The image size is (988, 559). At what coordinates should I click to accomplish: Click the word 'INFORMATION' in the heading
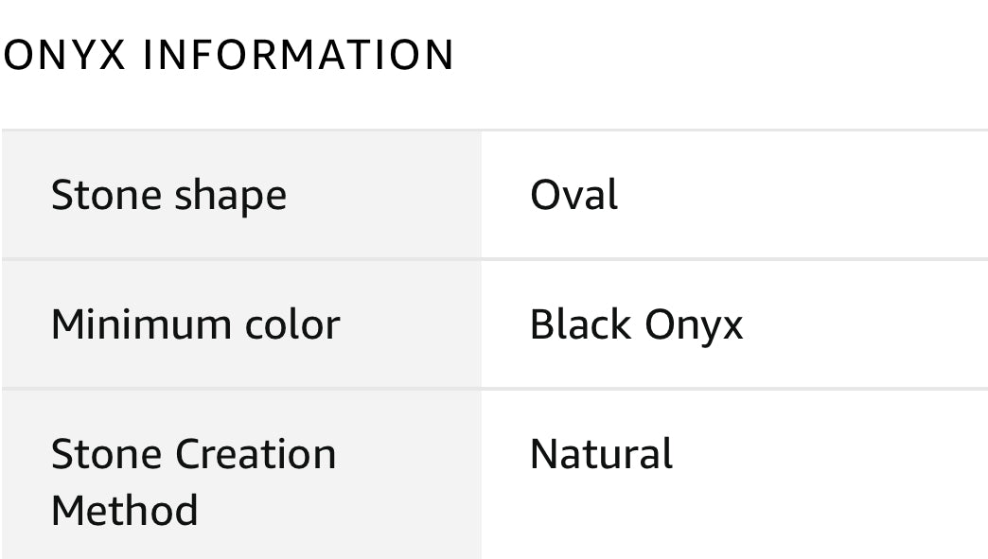pos(299,55)
